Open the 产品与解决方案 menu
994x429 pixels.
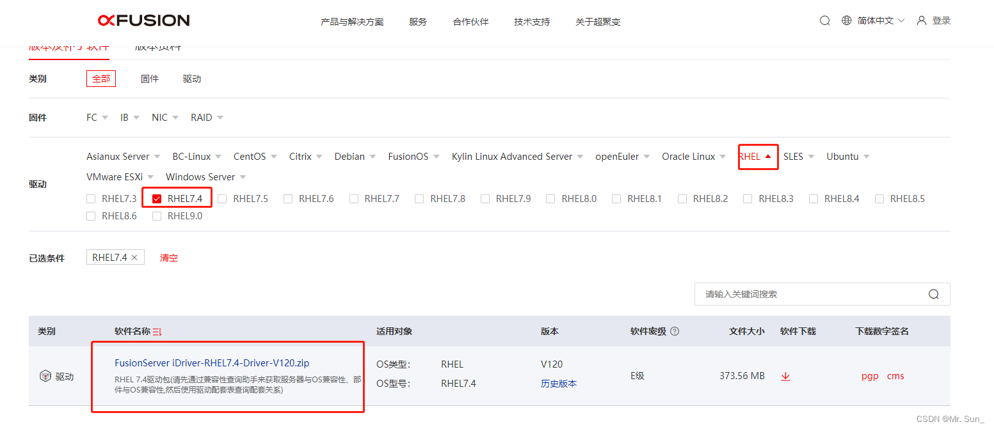(x=352, y=22)
